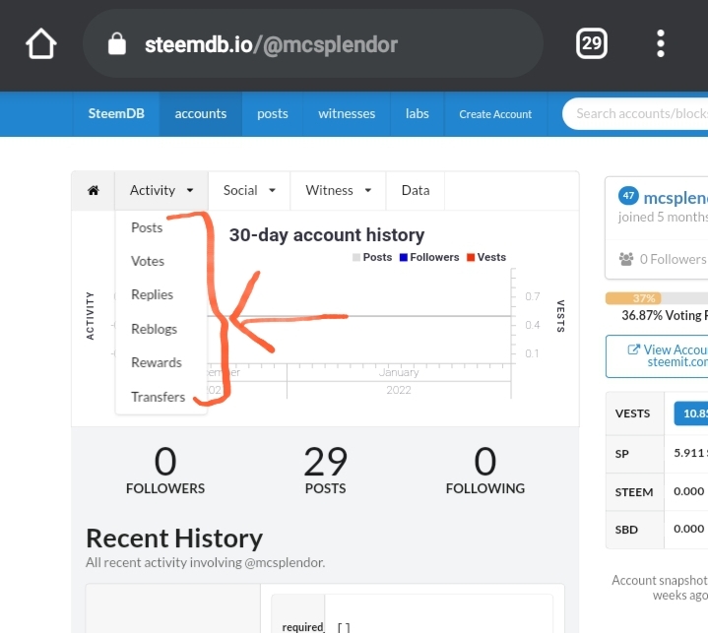
Task: Tap the browser home icon
Action: click(x=41, y=43)
